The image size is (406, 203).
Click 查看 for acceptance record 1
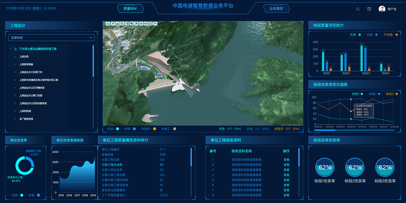pos(286,160)
